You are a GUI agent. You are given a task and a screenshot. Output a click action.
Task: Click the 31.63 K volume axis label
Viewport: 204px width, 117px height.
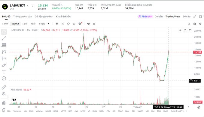198,102
